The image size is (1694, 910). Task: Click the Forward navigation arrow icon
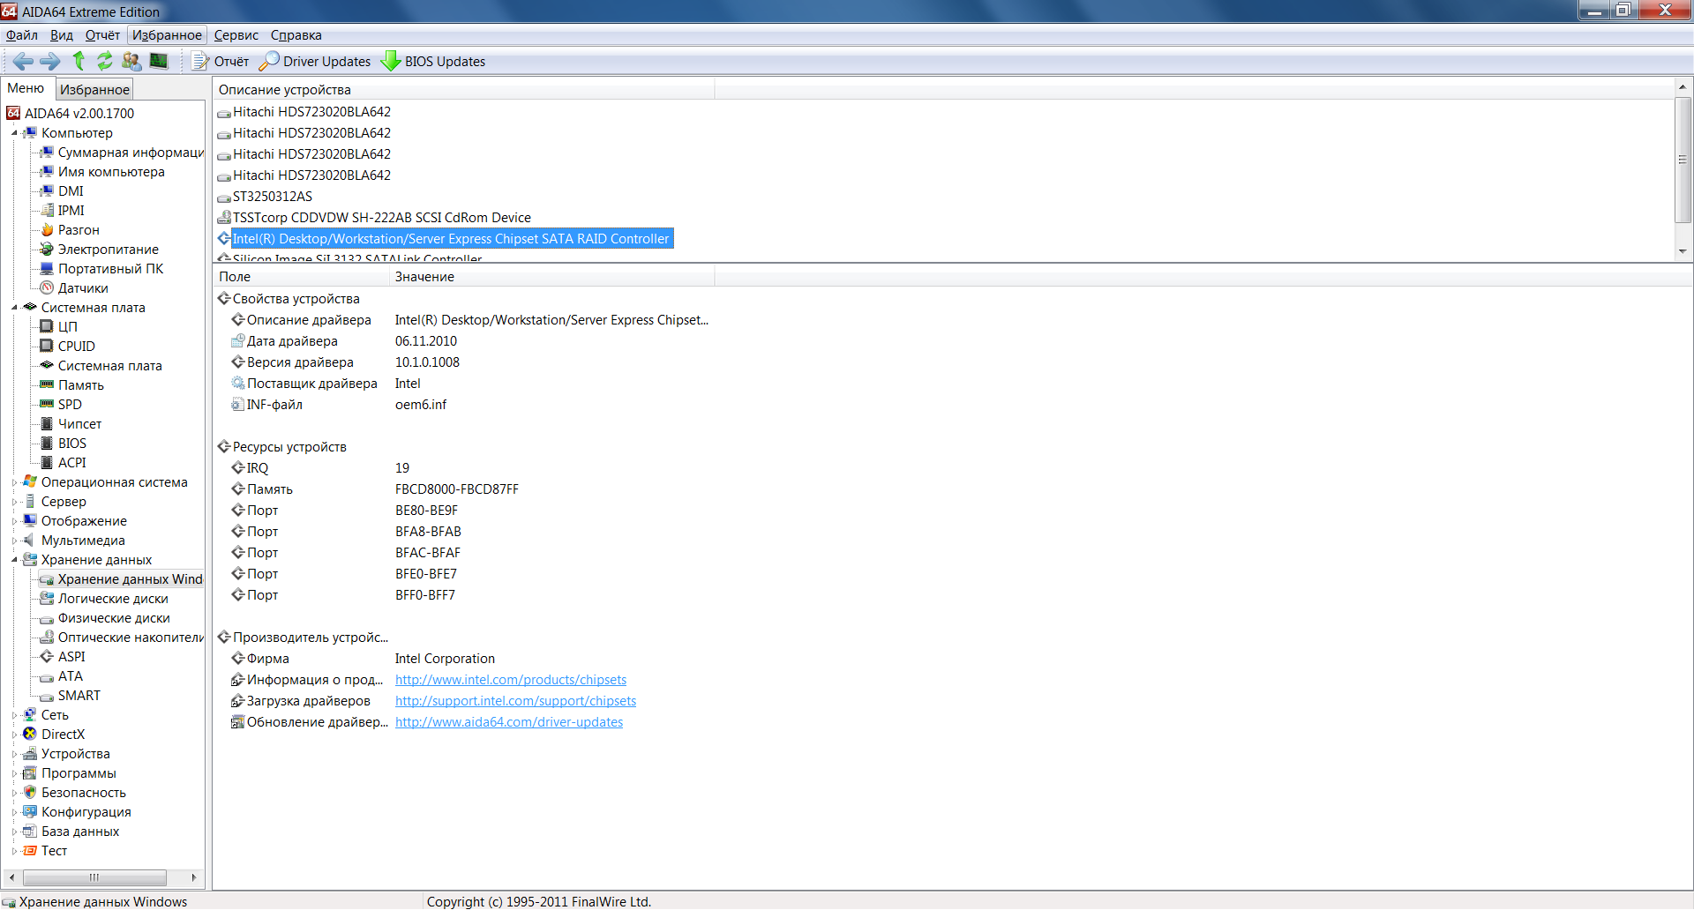[50, 61]
